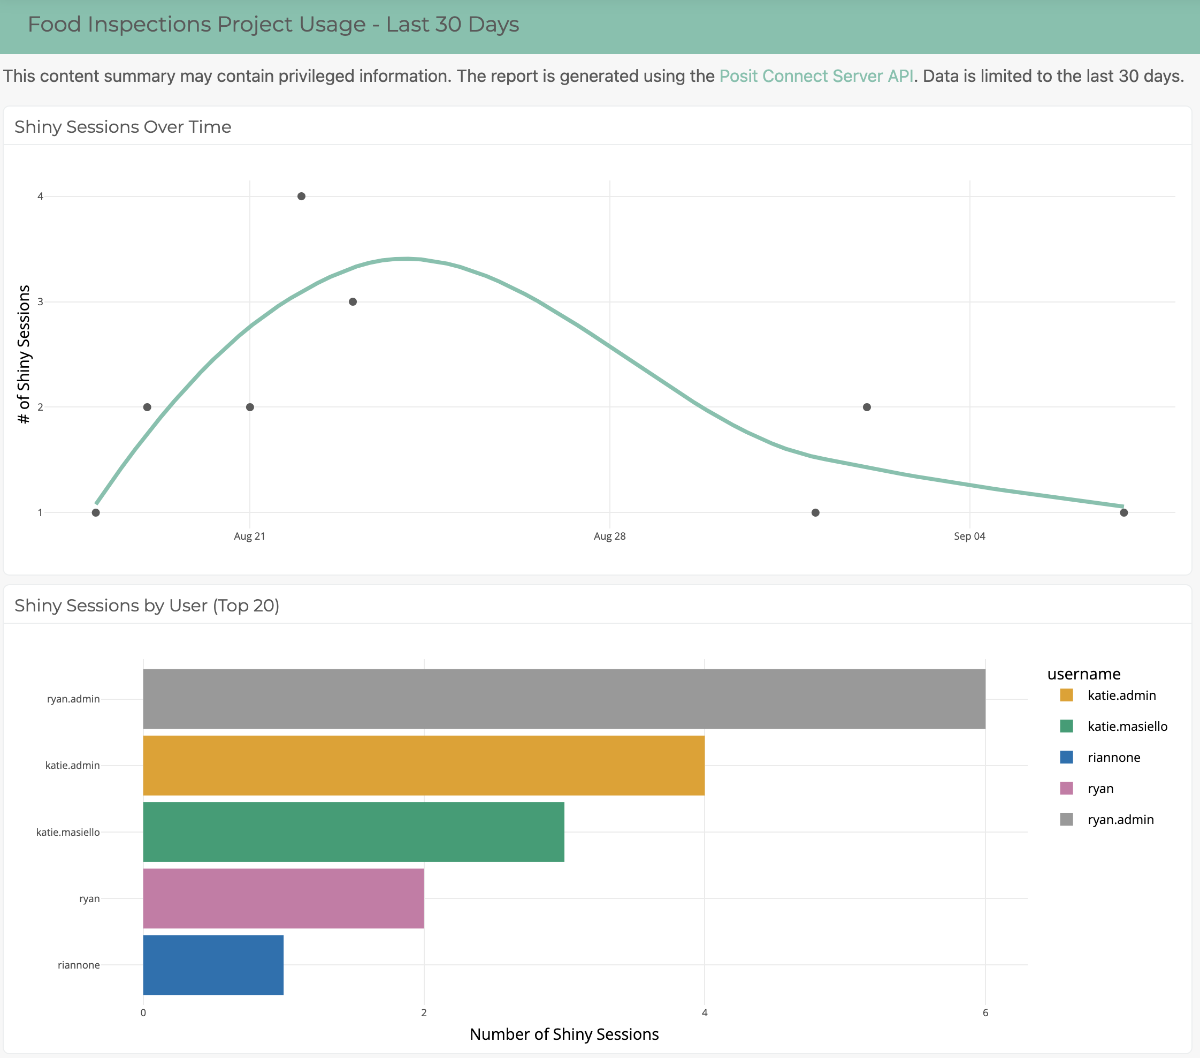Toggle katie.masiello legend entry

coord(1127,727)
